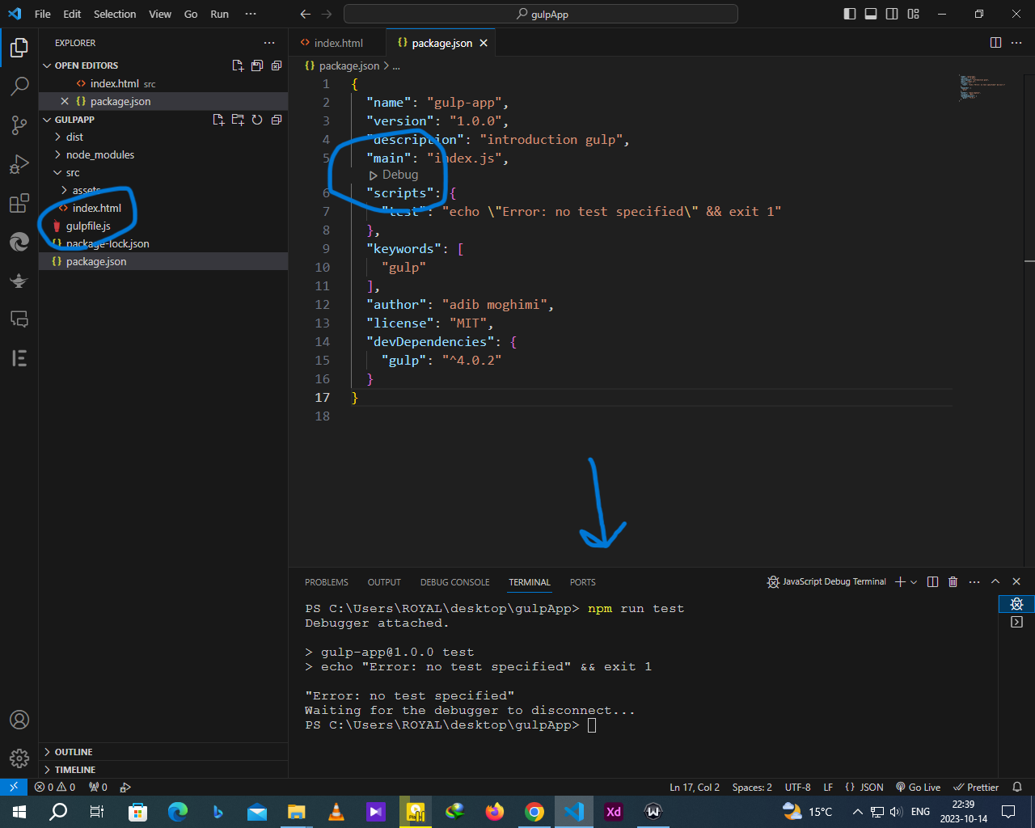Image resolution: width=1035 pixels, height=828 pixels.
Task: Open the Source Control view
Action: point(19,125)
